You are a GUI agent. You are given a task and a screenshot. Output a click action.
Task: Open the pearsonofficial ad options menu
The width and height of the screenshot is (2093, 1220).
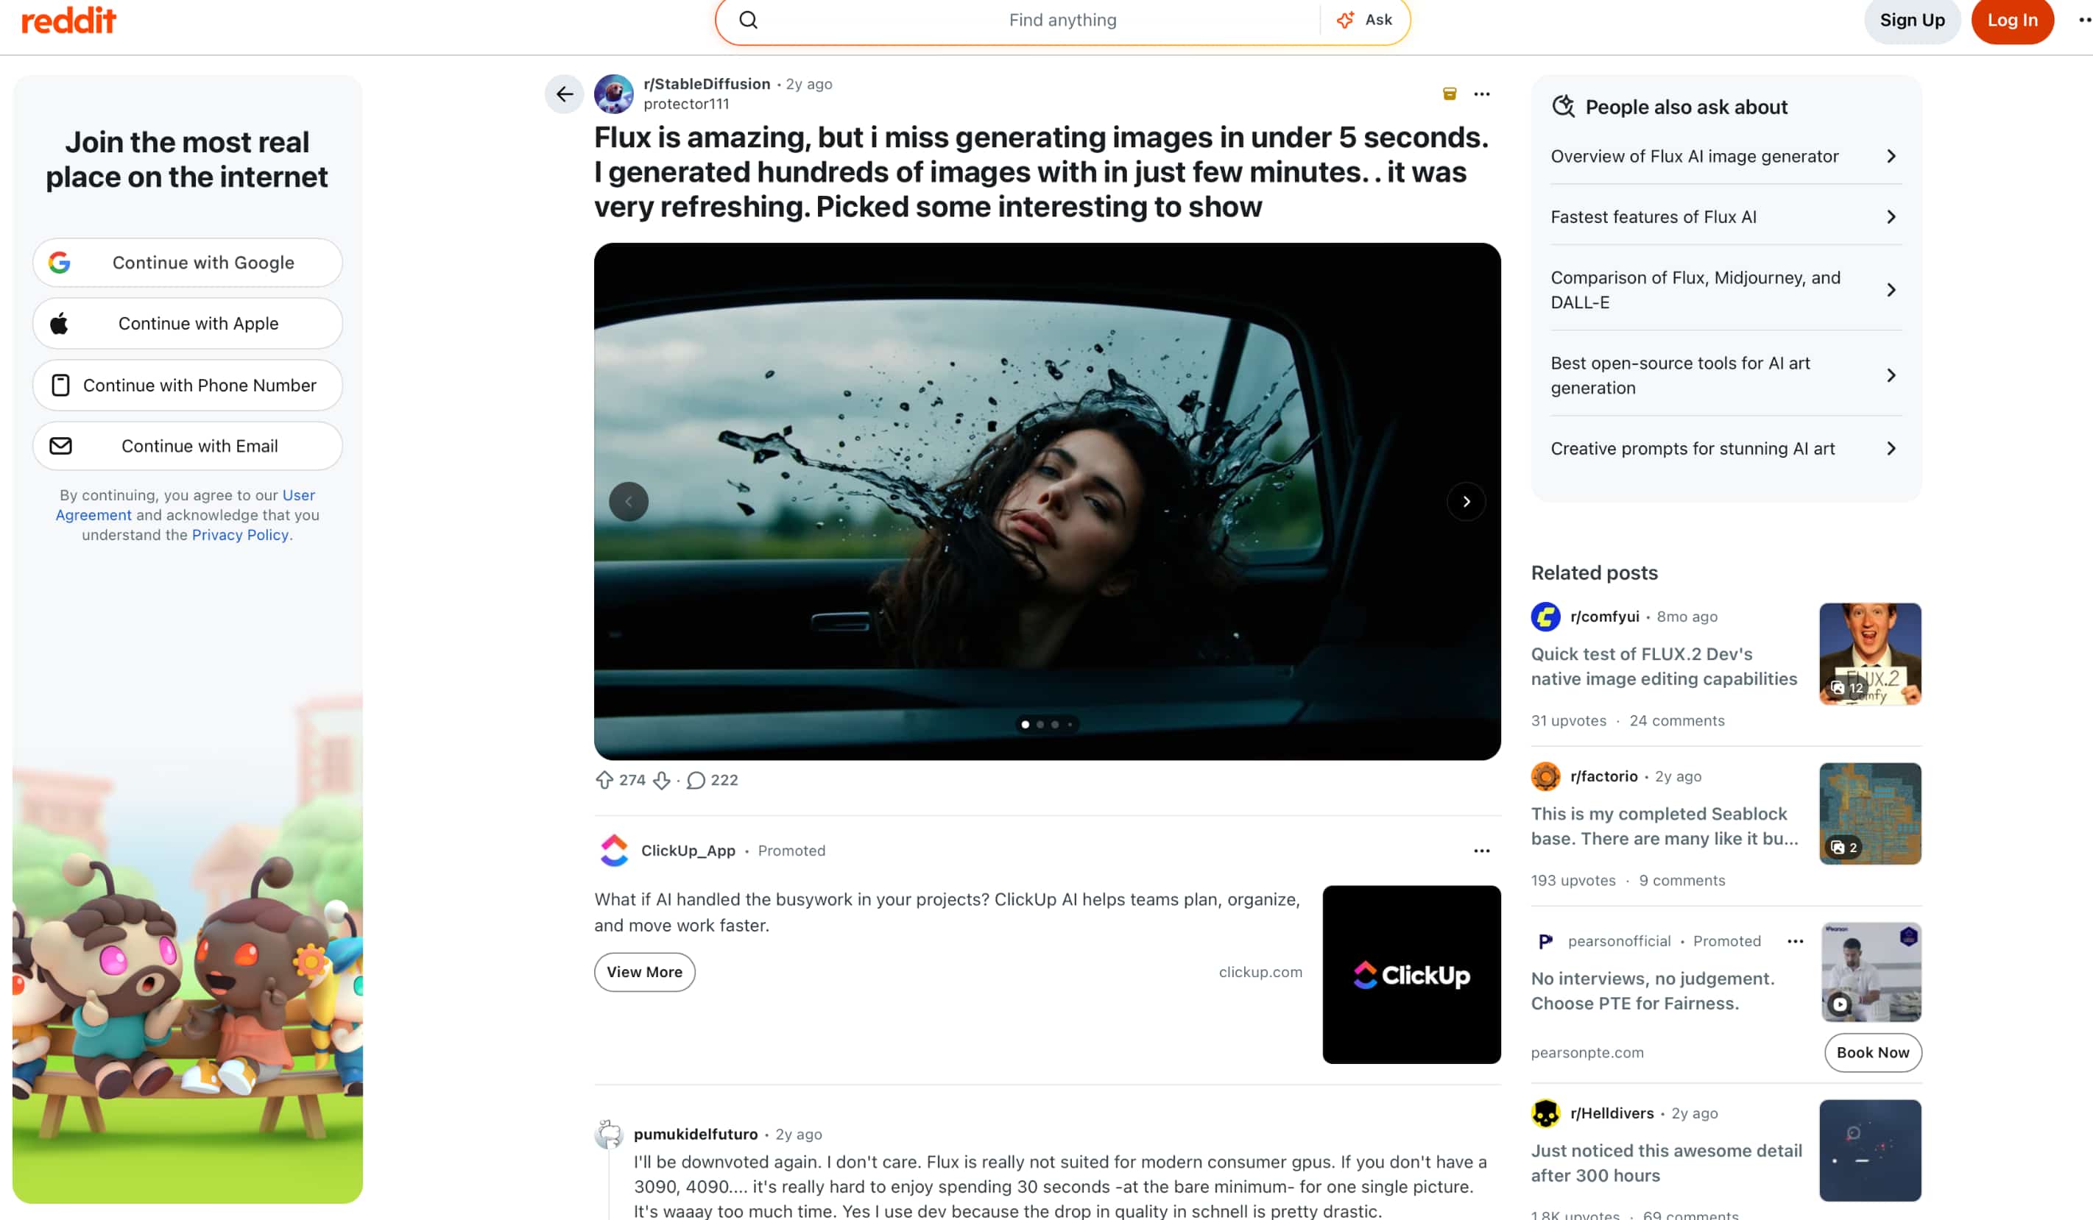[x=1795, y=941]
